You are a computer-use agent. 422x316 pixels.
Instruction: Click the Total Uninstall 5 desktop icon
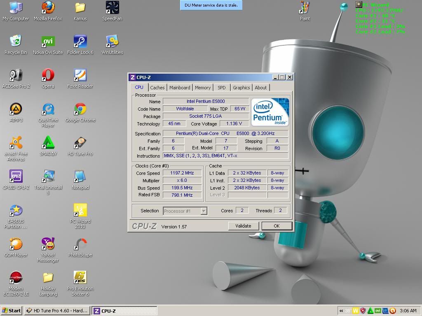point(48,182)
